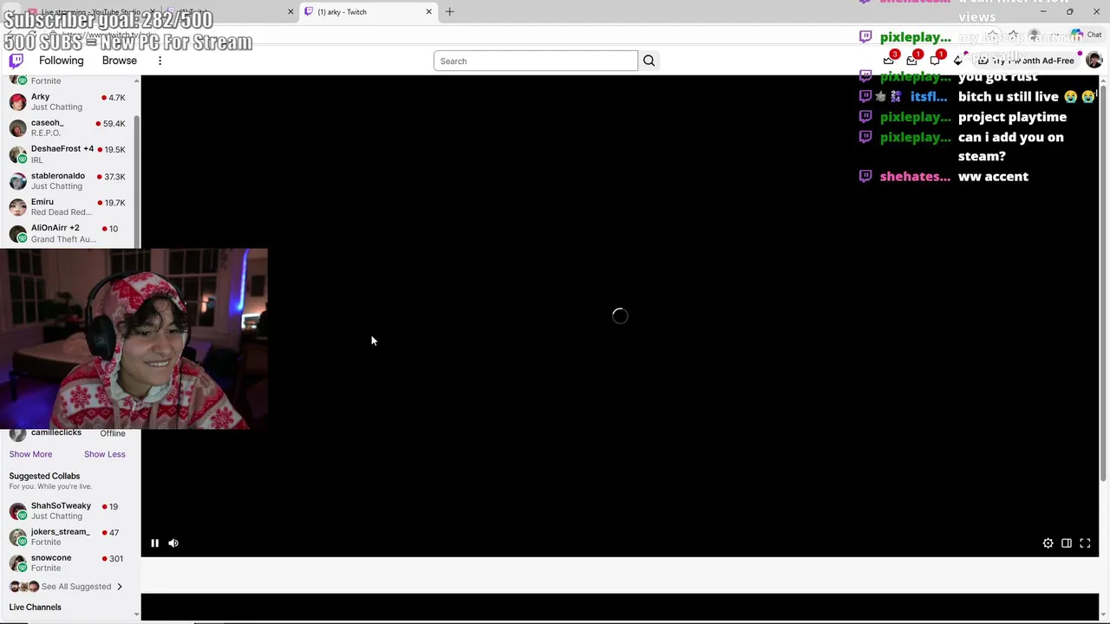Close the arky - Twitch browser tab

coord(428,12)
